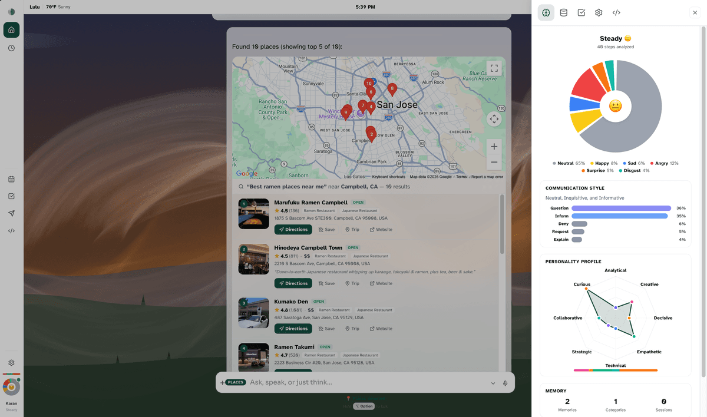Click the 70°F Sunny weather status
The height and width of the screenshot is (417, 707).
58,7
